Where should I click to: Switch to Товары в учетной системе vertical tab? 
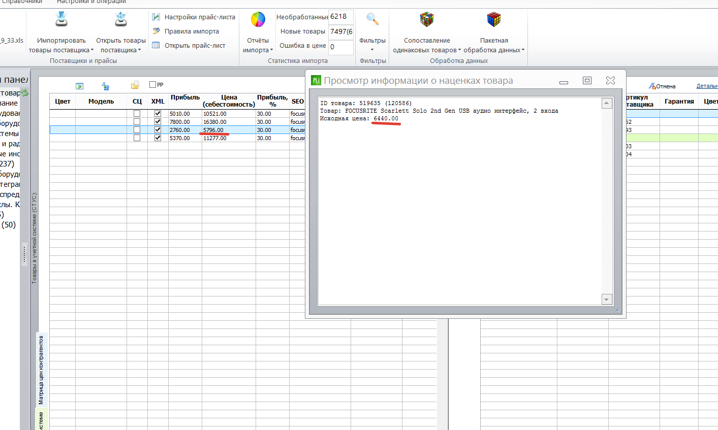coord(35,238)
